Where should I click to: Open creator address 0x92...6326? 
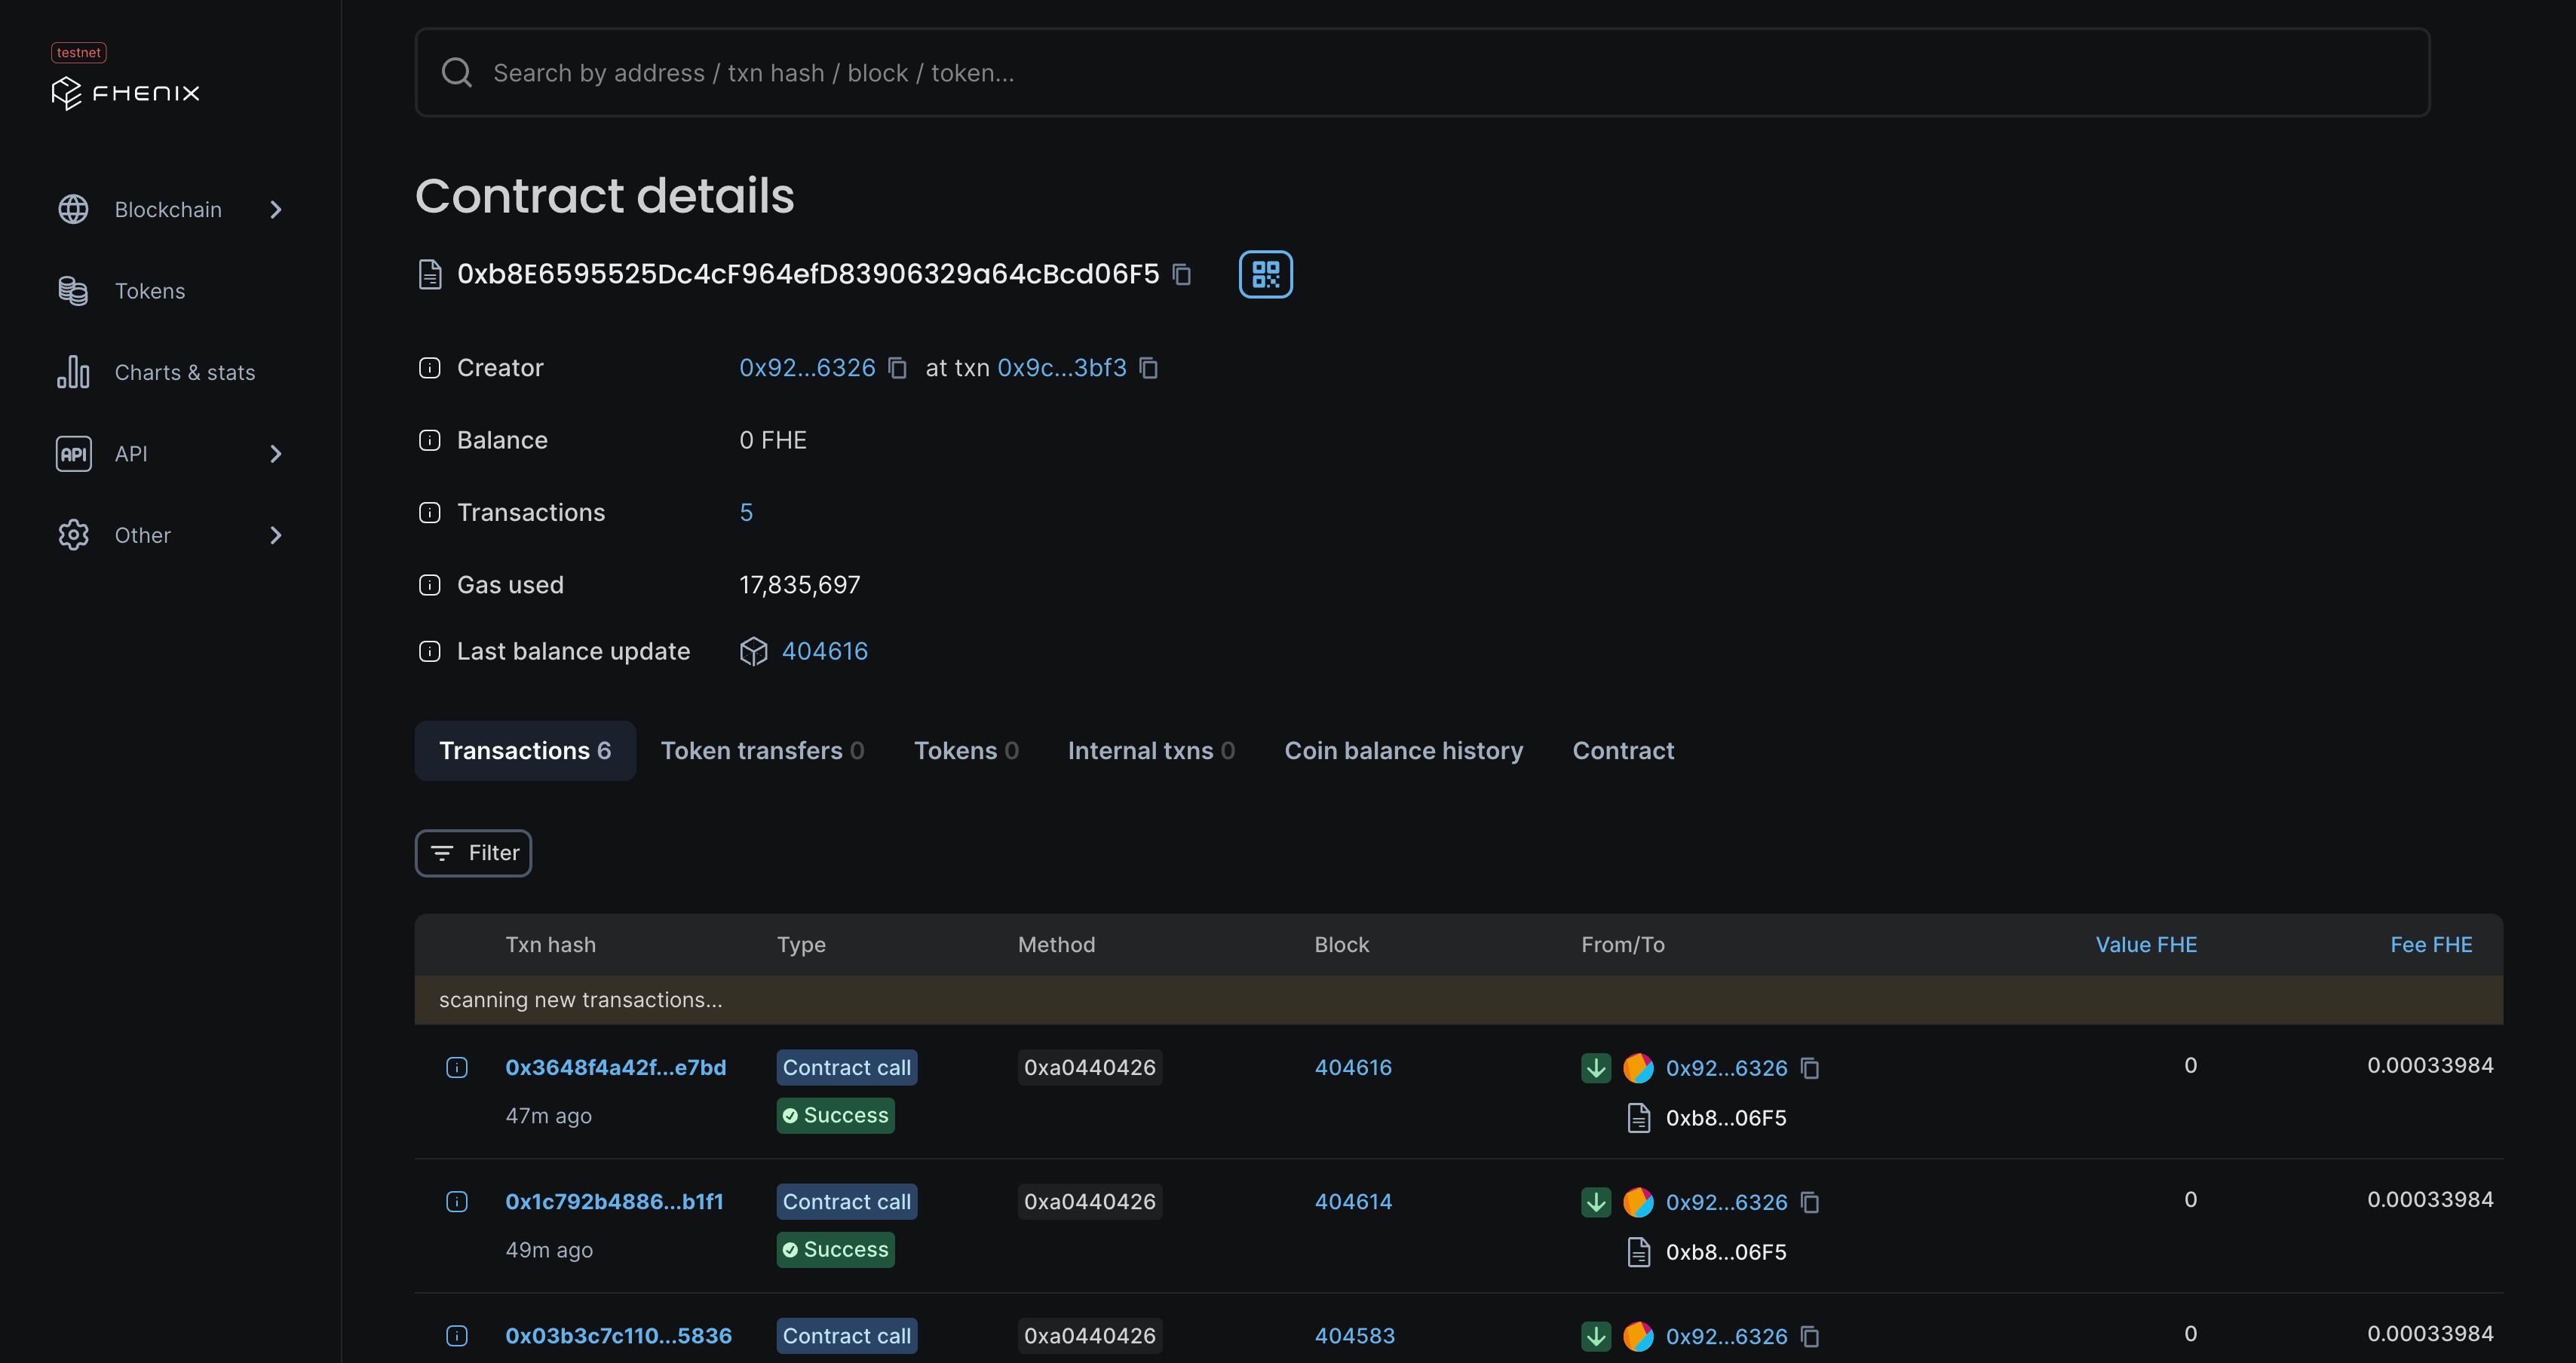pos(807,368)
